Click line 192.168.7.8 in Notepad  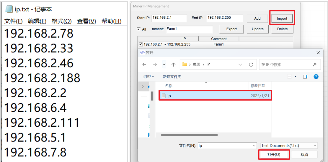pyautogui.click(x=35, y=152)
